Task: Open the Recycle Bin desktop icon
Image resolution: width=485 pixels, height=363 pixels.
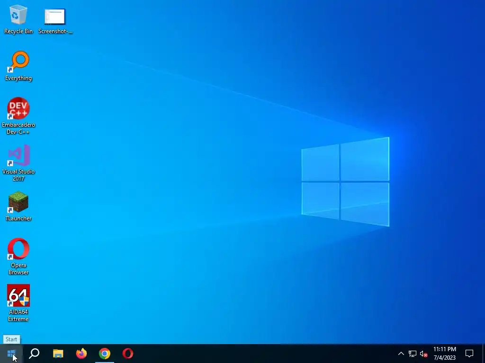Action: coord(18,19)
